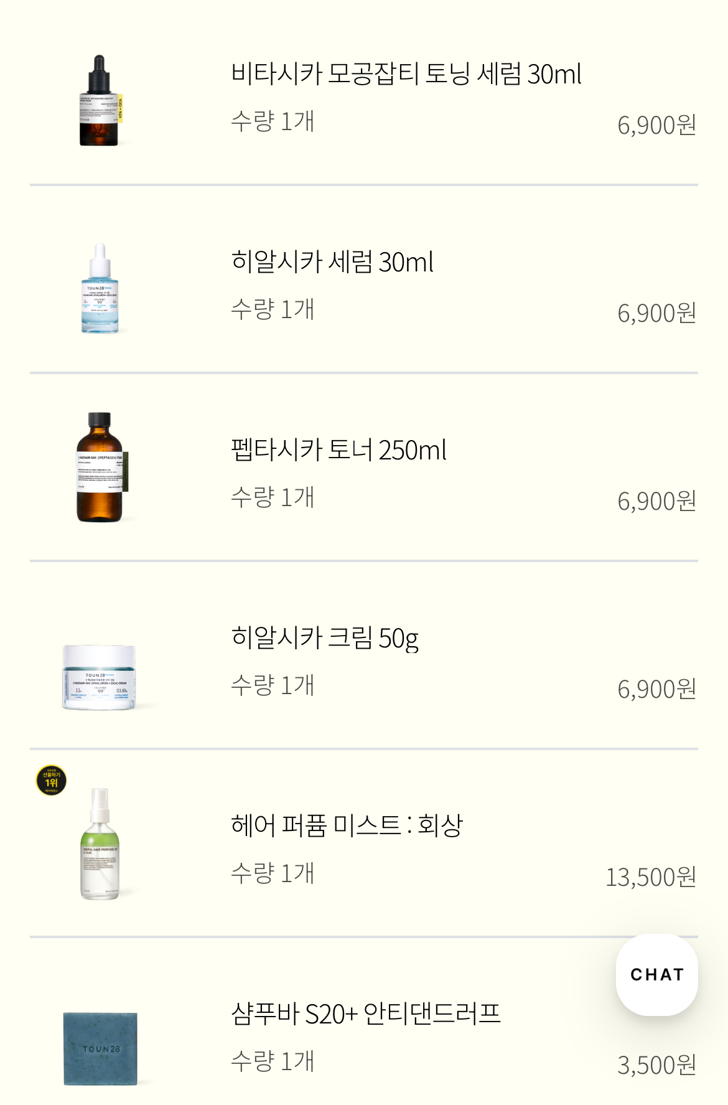This screenshot has height=1105, width=728.
Task: Click the 헤어 퍼퓸 미스트 bottle image
Action: 100,844
